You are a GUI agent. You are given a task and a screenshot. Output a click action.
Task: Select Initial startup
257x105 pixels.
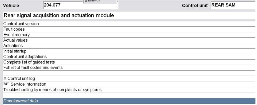point(129,51)
